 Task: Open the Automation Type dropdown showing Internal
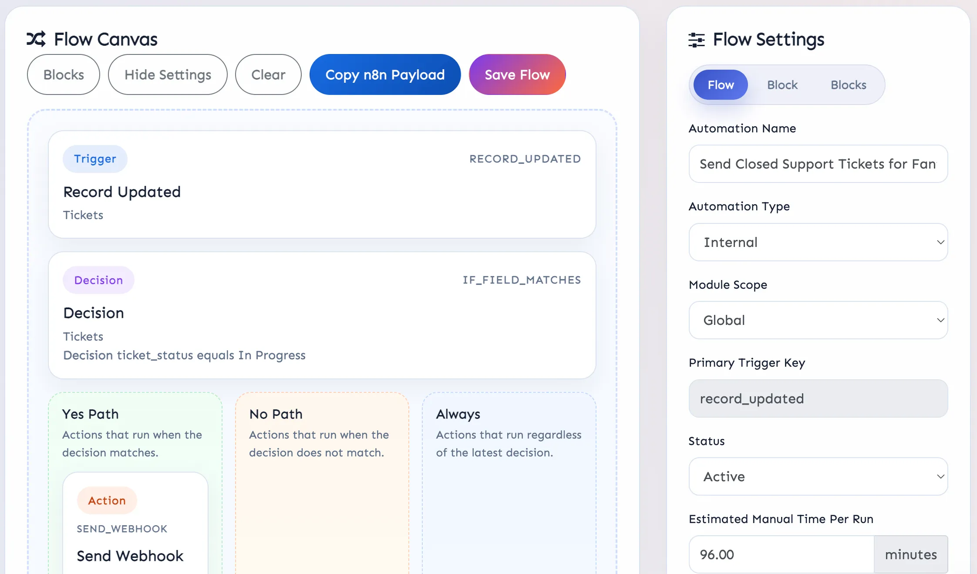coord(818,242)
